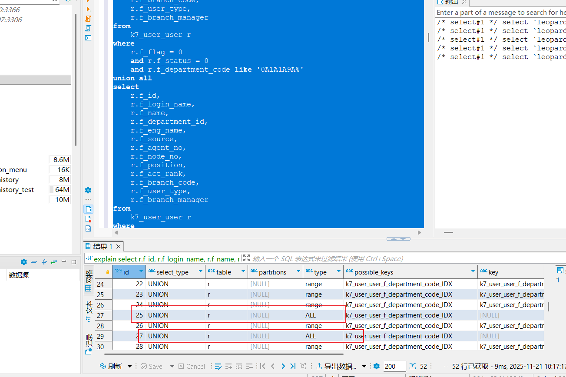Click the gear icon beside fetch size field
This screenshot has width=566, height=377.
377,366
